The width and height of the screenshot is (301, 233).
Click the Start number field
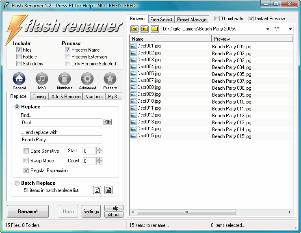click(x=89, y=151)
